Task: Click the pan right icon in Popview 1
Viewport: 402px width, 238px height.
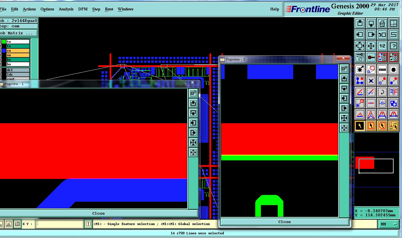Action: pos(193,133)
